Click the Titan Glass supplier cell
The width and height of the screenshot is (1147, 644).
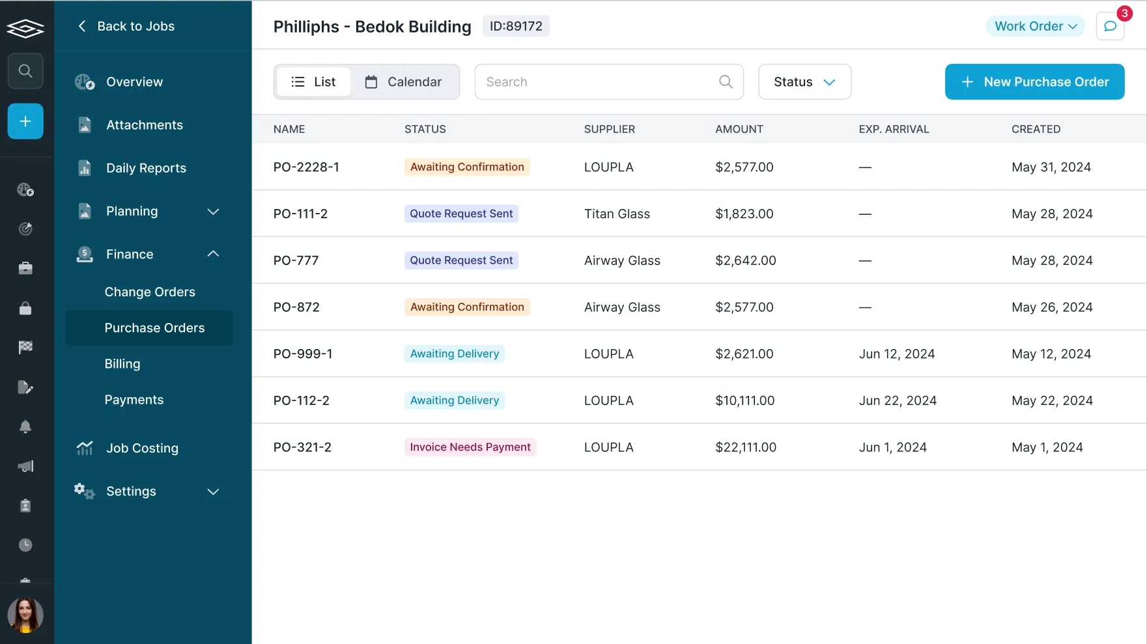coord(617,214)
